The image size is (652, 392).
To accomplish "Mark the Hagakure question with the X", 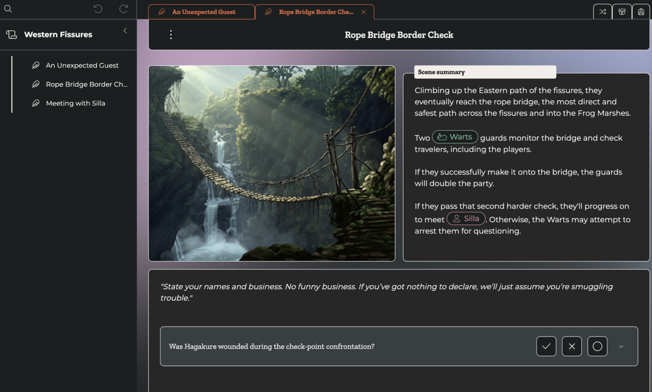I will tap(572, 346).
